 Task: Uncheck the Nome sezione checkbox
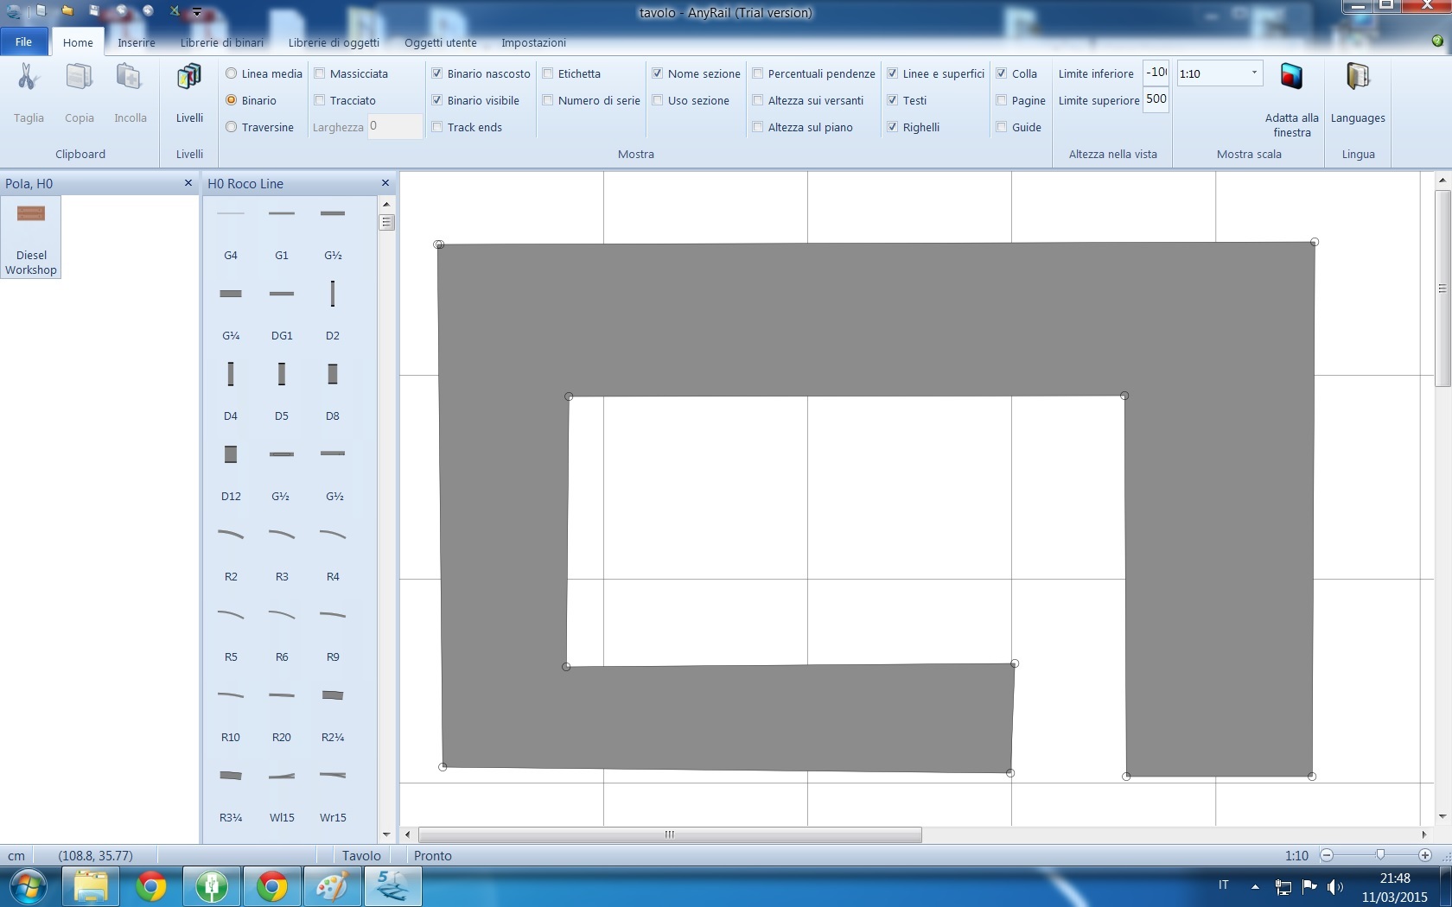coord(658,73)
